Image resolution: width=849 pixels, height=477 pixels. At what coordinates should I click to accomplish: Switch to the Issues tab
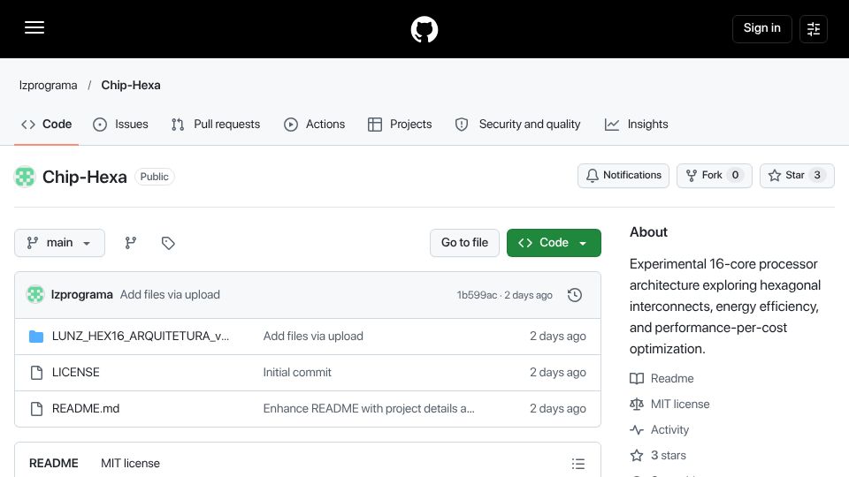120,125
